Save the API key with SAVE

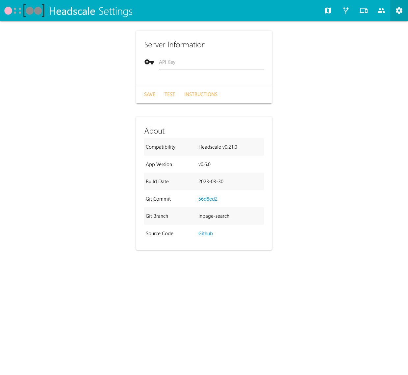click(150, 94)
